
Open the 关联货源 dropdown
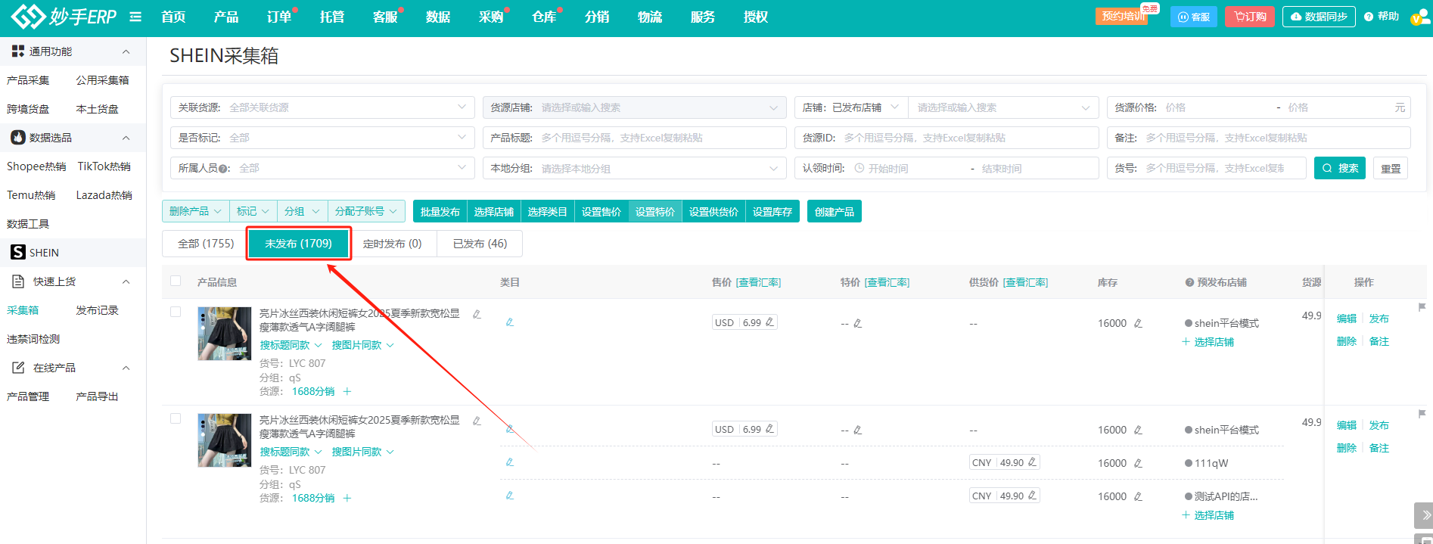tap(322, 107)
